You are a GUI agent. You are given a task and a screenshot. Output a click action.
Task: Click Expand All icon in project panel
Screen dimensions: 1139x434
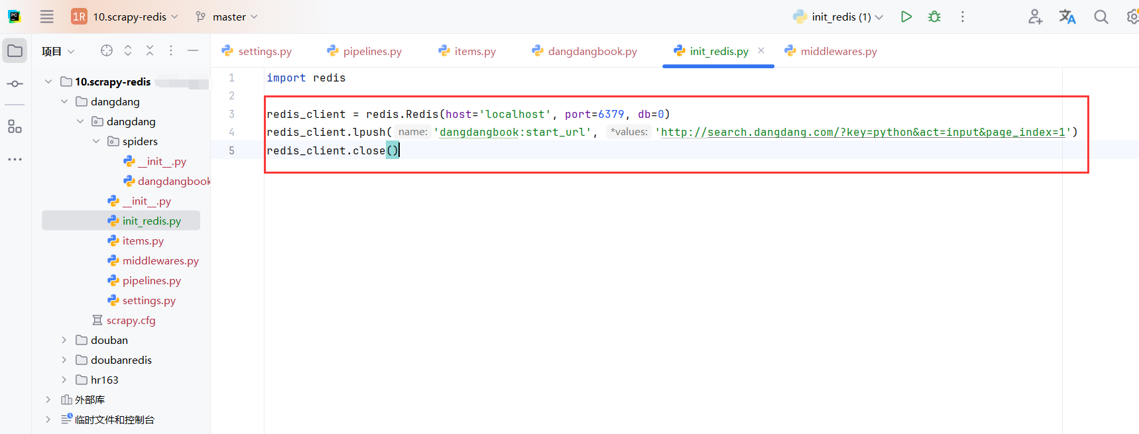click(x=128, y=50)
